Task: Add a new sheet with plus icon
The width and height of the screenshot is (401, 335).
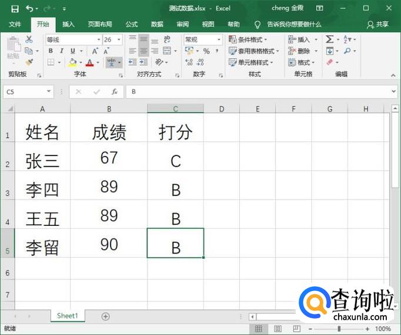Action: (105, 316)
